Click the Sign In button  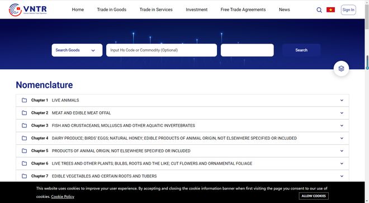[348, 10]
